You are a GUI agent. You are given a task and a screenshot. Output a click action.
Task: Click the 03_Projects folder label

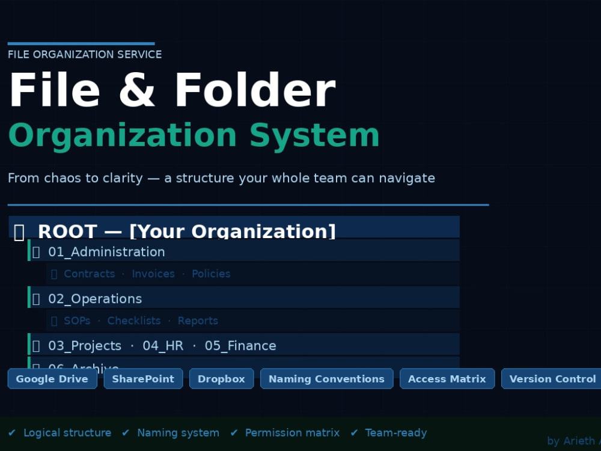pos(85,346)
